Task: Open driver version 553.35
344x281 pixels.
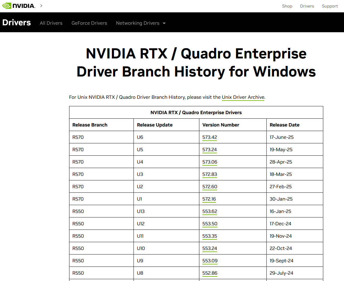Action: (x=210, y=236)
